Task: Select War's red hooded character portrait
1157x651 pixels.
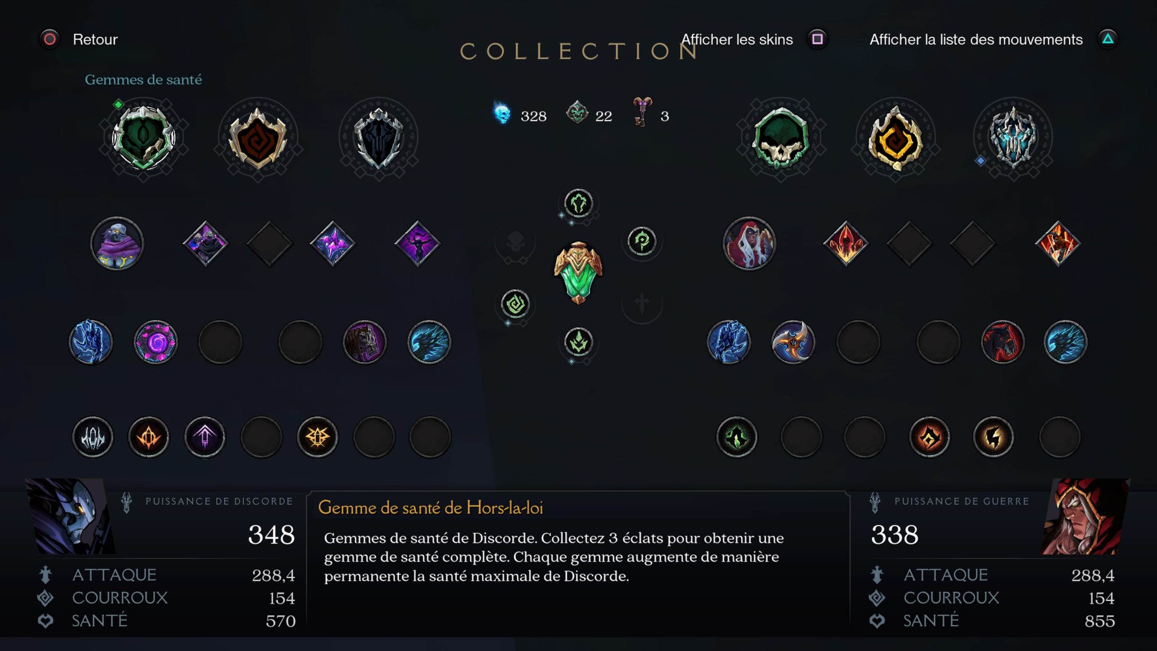Action: 749,243
